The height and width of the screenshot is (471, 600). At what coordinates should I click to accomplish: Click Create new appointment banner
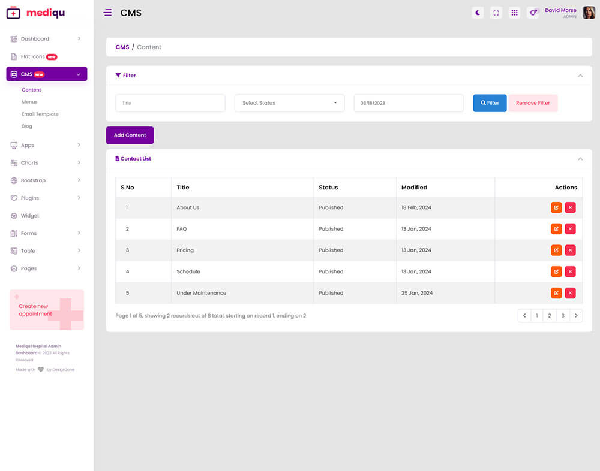47,310
